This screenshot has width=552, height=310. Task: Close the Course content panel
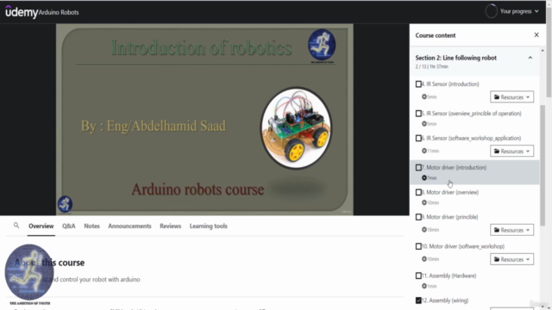[x=536, y=34]
